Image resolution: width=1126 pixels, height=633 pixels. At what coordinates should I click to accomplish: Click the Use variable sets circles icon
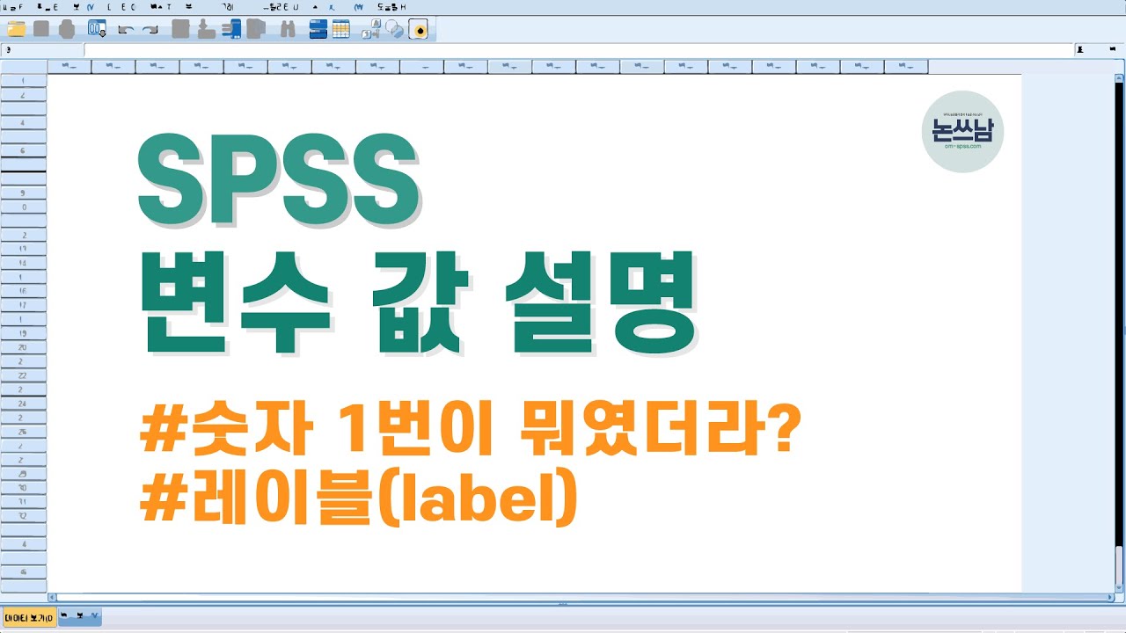pos(395,29)
